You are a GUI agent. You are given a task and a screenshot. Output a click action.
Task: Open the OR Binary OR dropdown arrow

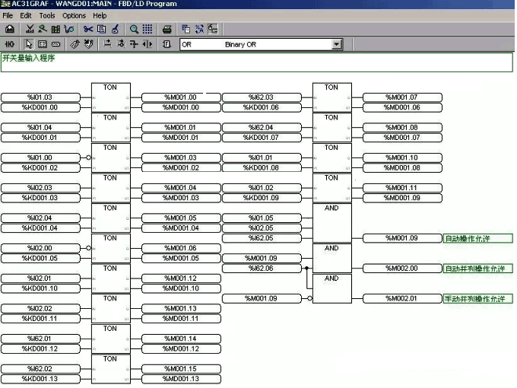pyautogui.click(x=336, y=45)
